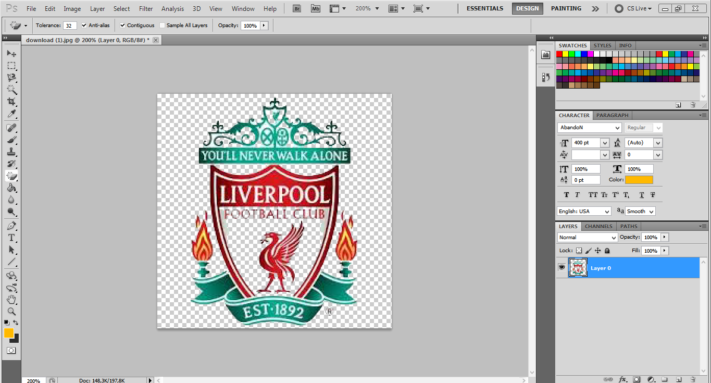Image resolution: width=711 pixels, height=383 pixels.
Task: Open the font family dropdown showing AbandoN
Action: coord(618,128)
